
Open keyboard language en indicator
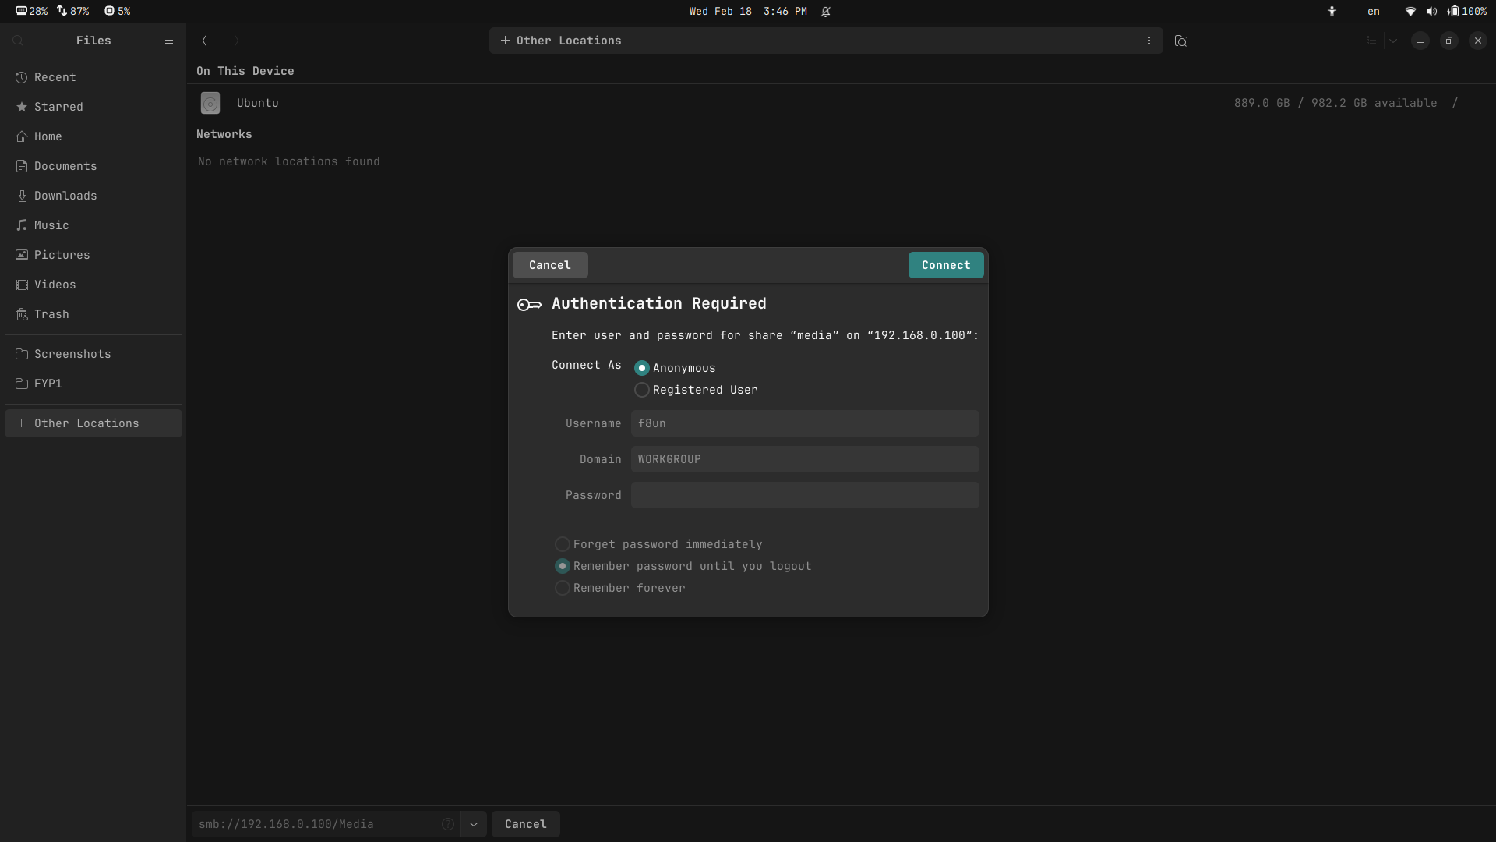pyautogui.click(x=1374, y=12)
